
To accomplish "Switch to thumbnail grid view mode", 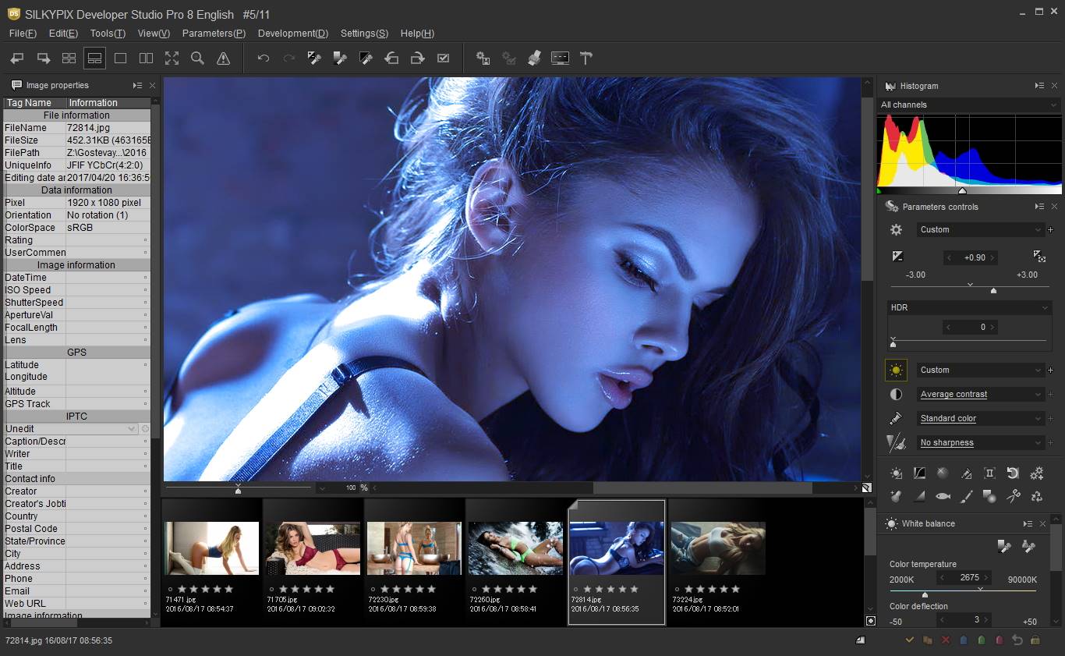I will pyautogui.click(x=69, y=59).
